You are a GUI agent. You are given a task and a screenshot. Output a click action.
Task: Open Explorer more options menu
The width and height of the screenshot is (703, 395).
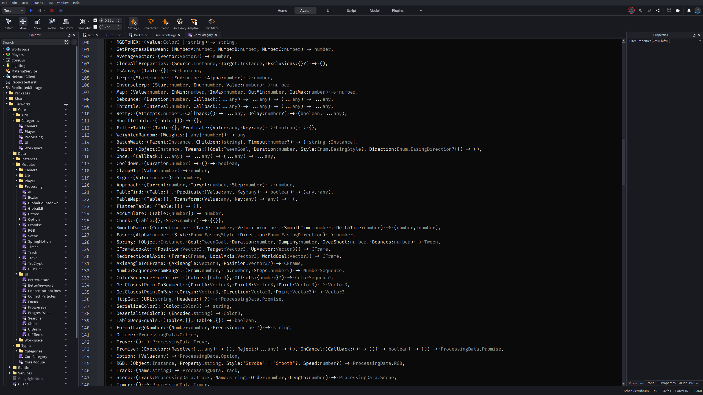point(74,42)
